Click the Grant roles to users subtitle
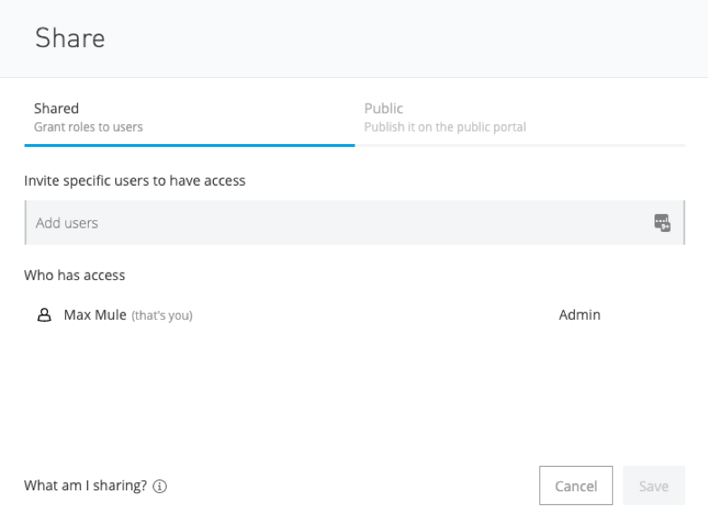708x523 pixels. [x=89, y=128]
